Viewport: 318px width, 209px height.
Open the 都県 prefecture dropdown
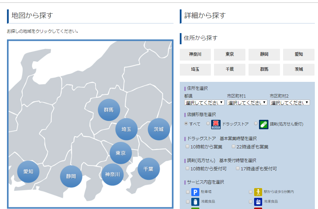point(205,103)
